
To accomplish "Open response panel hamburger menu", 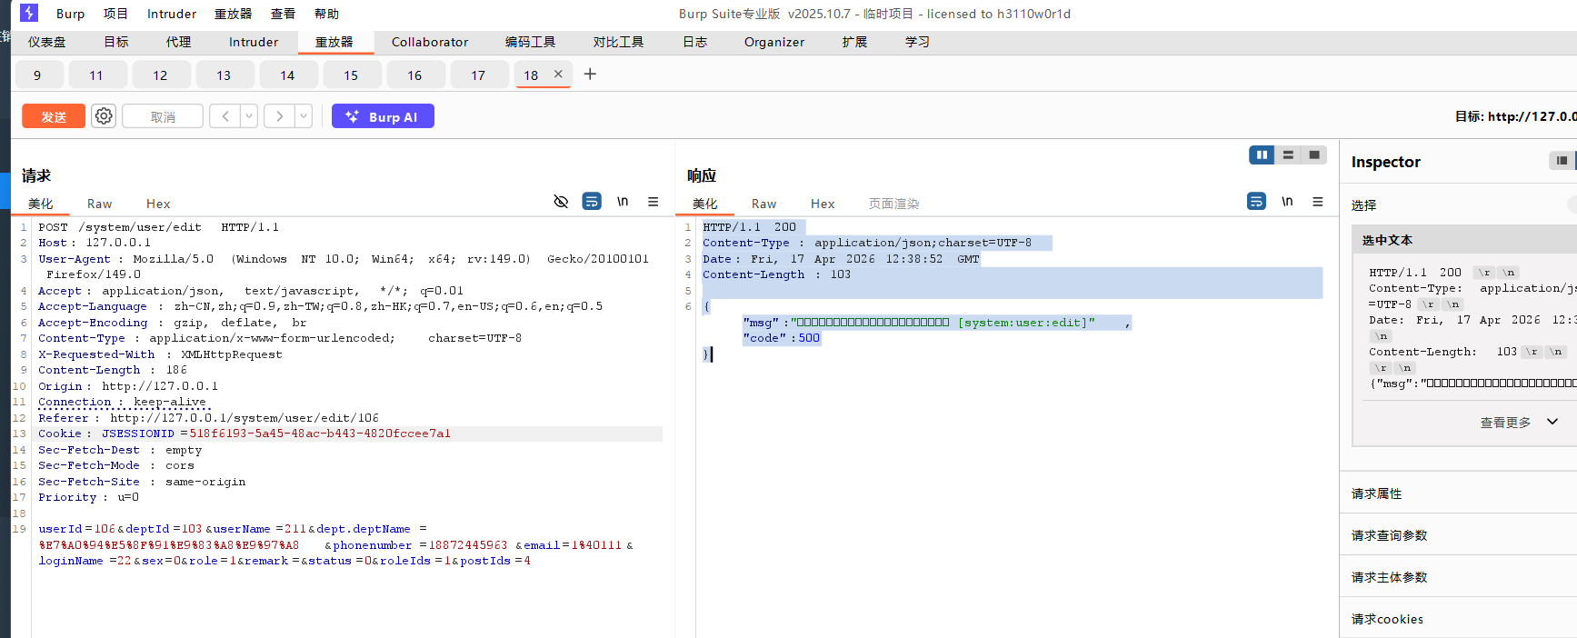I will pyautogui.click(x=1318, y=202).
